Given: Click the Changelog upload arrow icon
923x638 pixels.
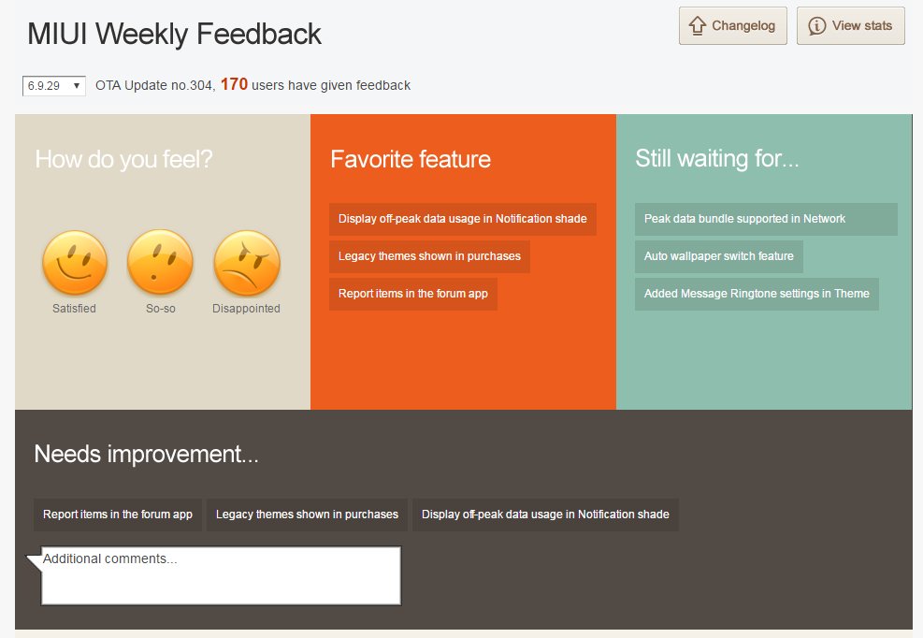Looking at the screenshot, I should [x=697, y=26].
